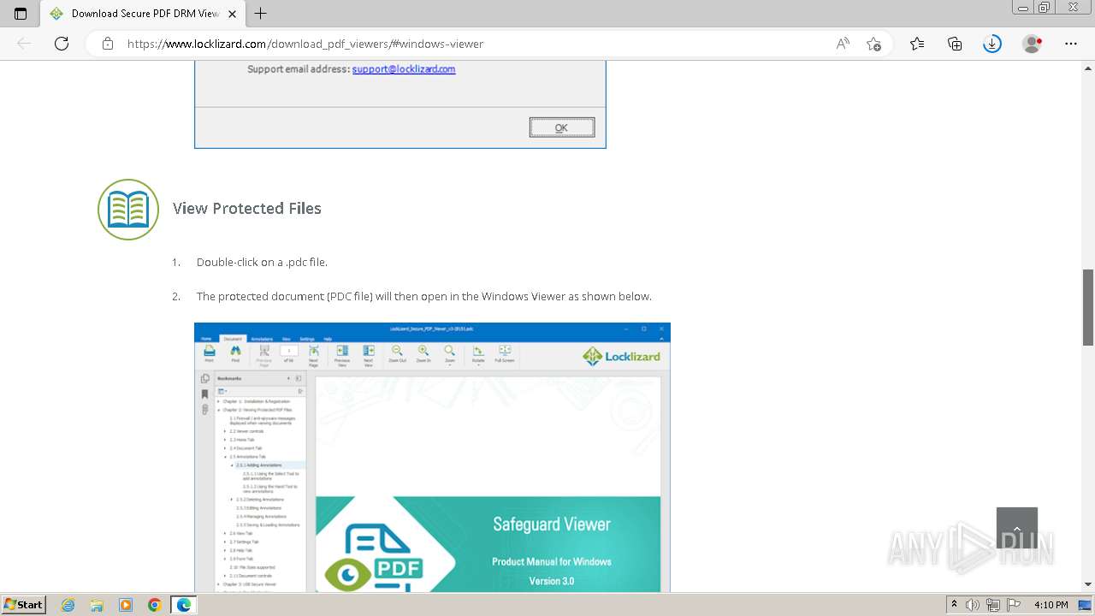1095x616 pixels.
Task: Click the Print icon in viewer screenshot
Action: click(x=209, y=354)
